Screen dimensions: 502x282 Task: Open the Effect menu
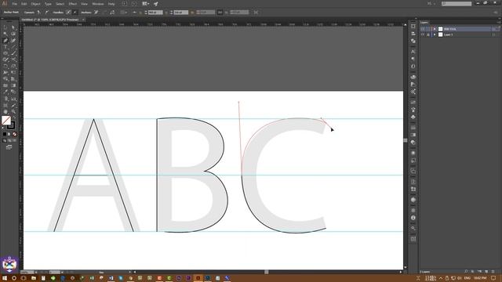[73, 4]
